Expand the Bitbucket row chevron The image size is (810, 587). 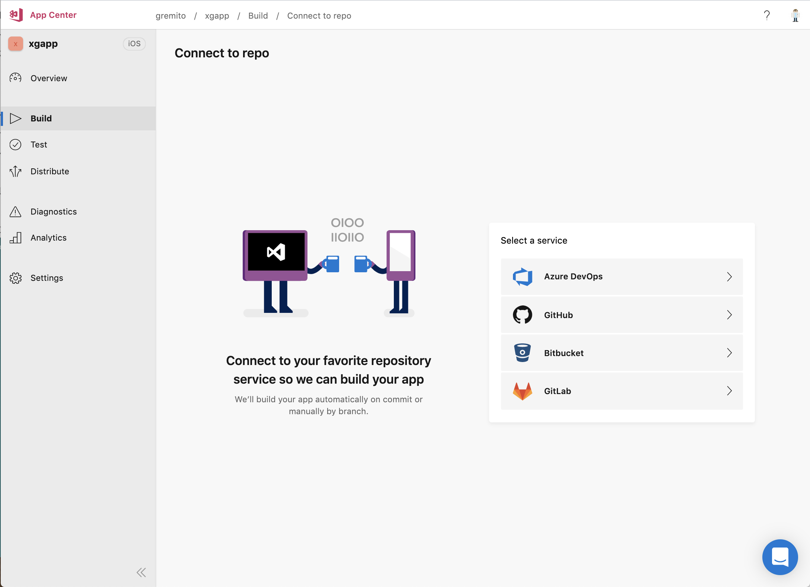pyautogui.click(x=729, y=353)
